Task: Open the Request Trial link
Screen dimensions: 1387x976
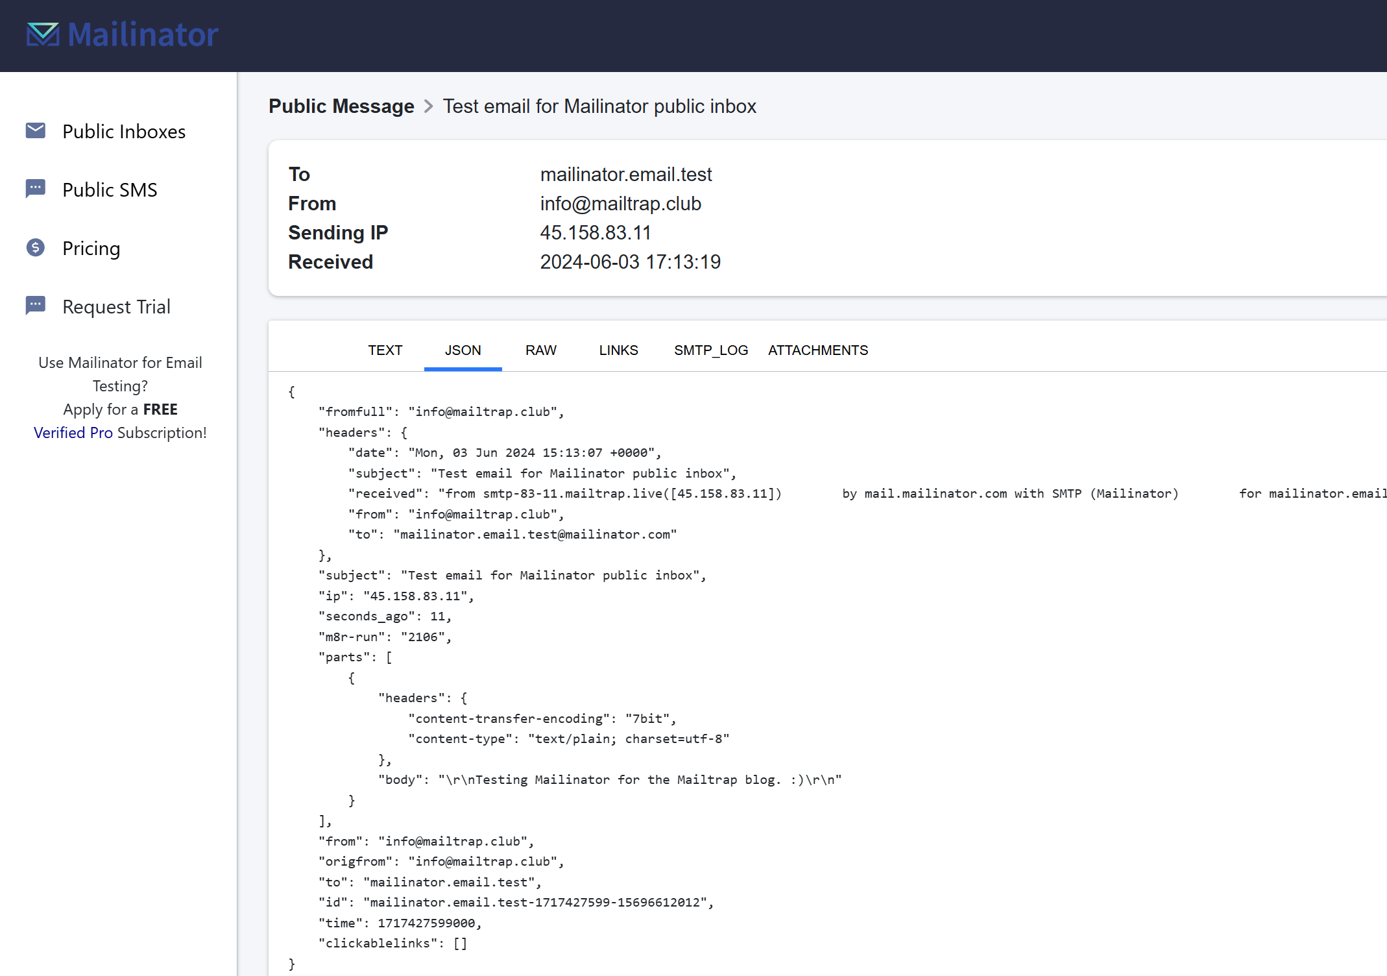Action: 116,306
